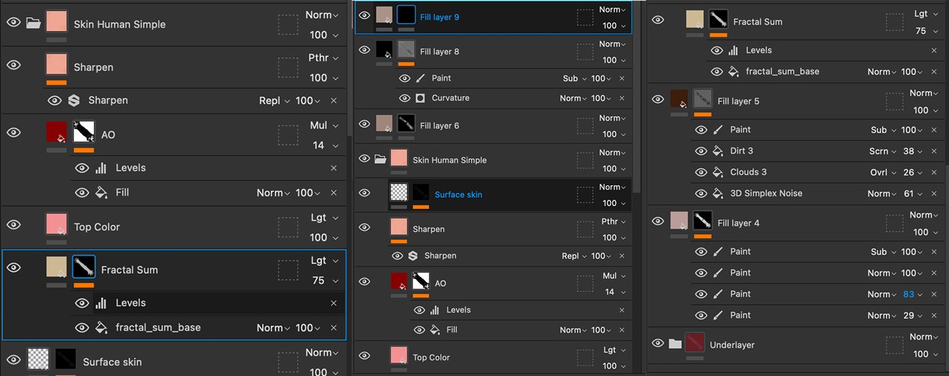Open the Repl blend dropdown of the Sharpen filter in left panel
The width and height of the screenshot is (949, 376).
(274, 100)
